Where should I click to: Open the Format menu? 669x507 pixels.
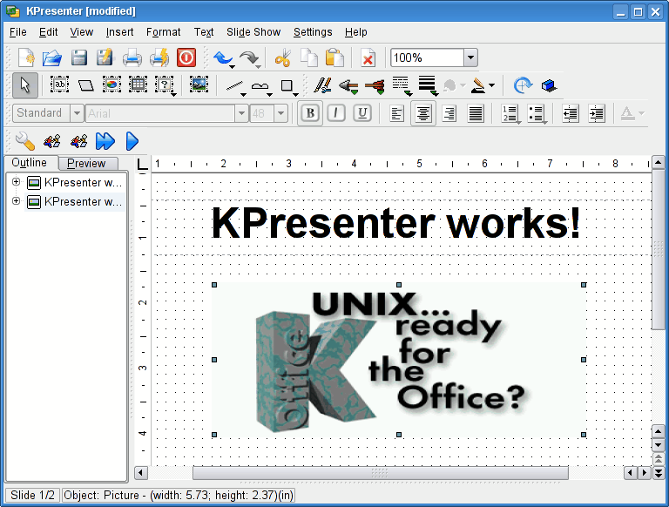(x=164, y=32)
